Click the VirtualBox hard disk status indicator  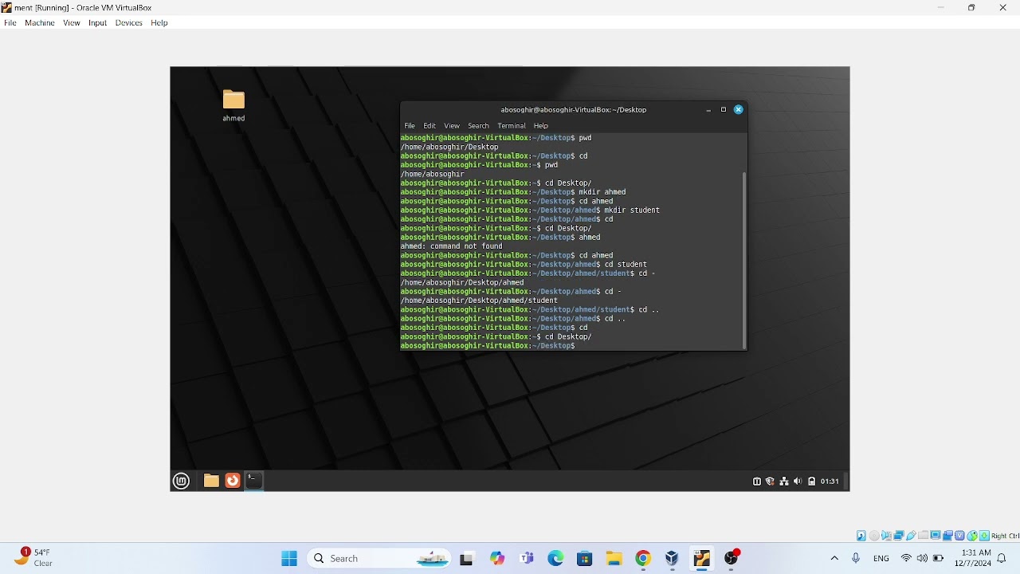click(861, 536)
